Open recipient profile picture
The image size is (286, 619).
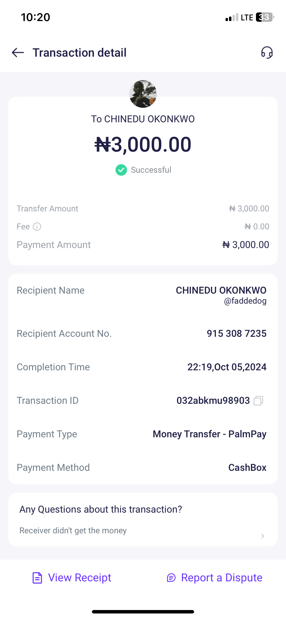tap(143, 94)
